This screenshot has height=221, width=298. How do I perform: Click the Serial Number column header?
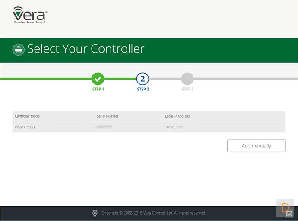coord(108,116)
